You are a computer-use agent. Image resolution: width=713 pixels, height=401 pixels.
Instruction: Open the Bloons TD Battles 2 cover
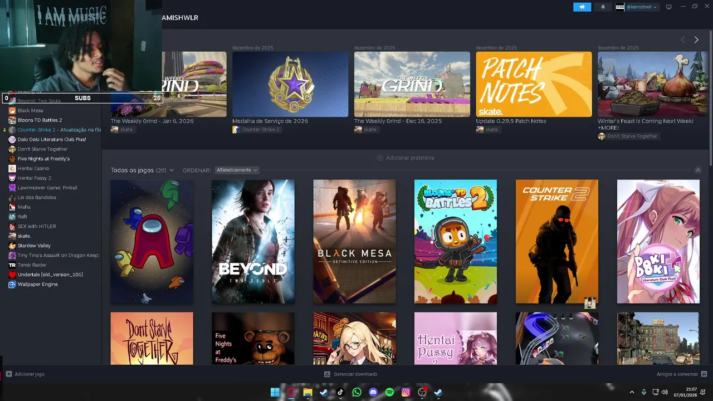(456, 242)
